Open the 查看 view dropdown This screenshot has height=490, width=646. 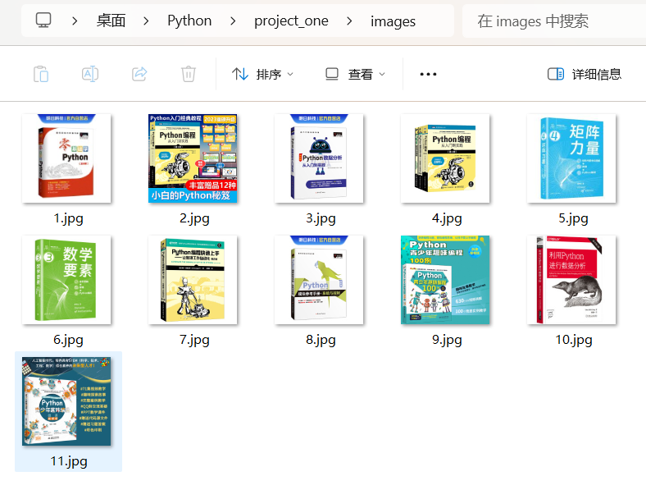point(356,74)
